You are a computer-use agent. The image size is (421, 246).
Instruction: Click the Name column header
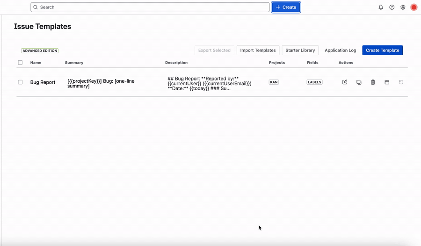[36, 63]
